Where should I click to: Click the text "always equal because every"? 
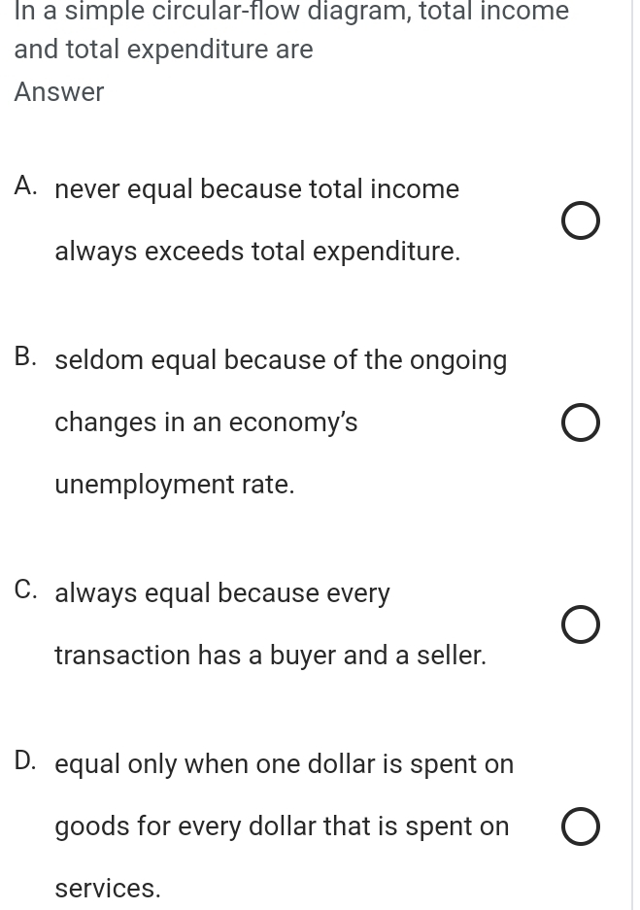[222, 593]
